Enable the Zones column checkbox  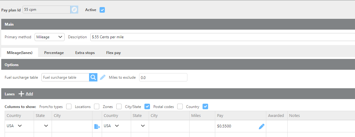click(119, 106)
